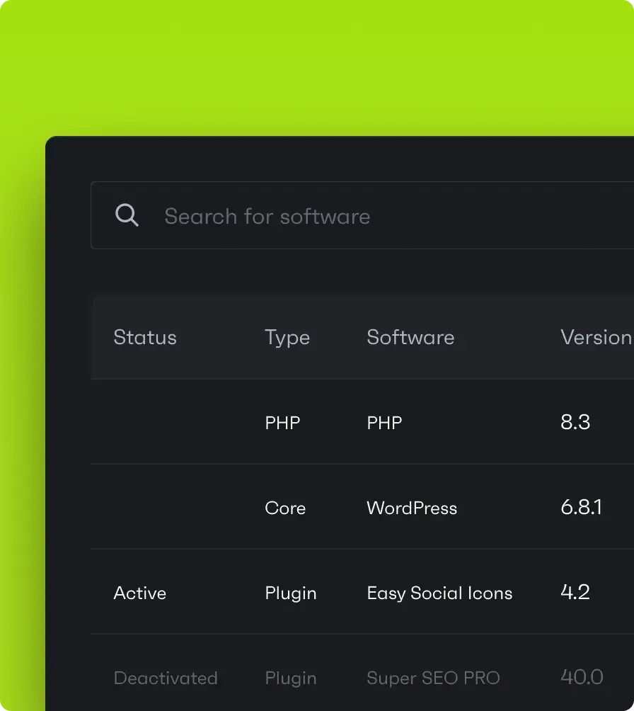Select the Plugin type label for Easy Social Icons
The height and width of the screenshot is (711, 634).
click(290, 593)
